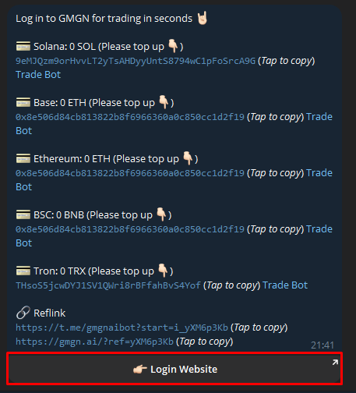Open Trade Bot link for BSC
This screenshot has width=356, height=393.
point(319,229)
